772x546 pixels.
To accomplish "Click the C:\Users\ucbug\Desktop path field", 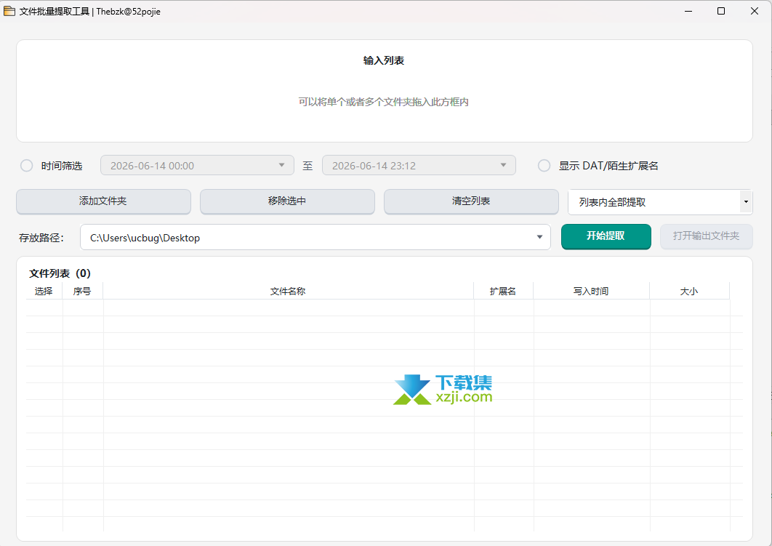I will click(x=315, y=237).
